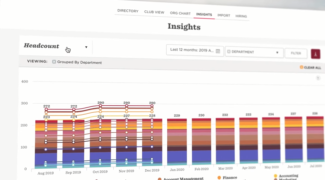Switch to the Org Chart tab
Viewport: 325px width, 180px height.
tap(180, 13)
